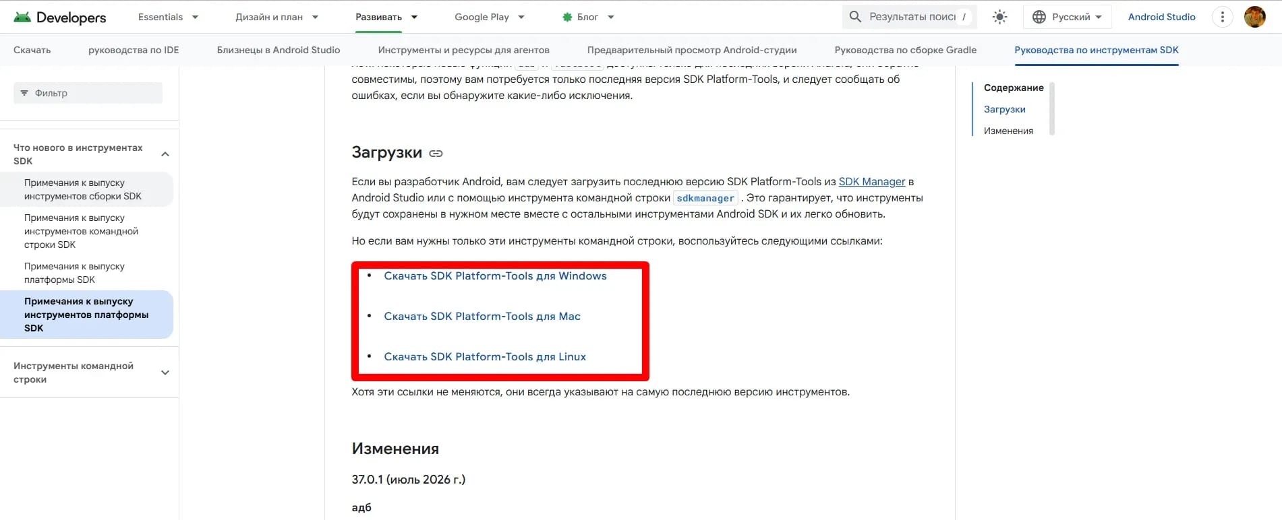
Task: Expand the Дизайн и план dropdown arrow
Action: tap(315, 17)
